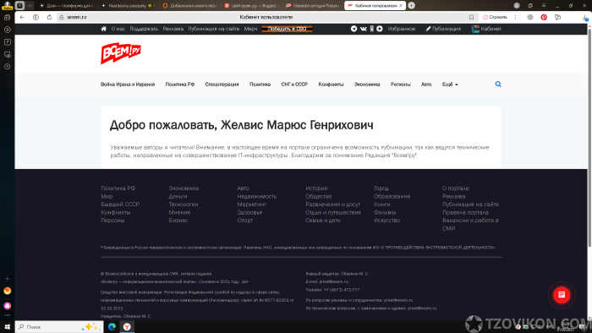Open Авто navigation item
The image size is (592, 333).
[x=426, y=85]
